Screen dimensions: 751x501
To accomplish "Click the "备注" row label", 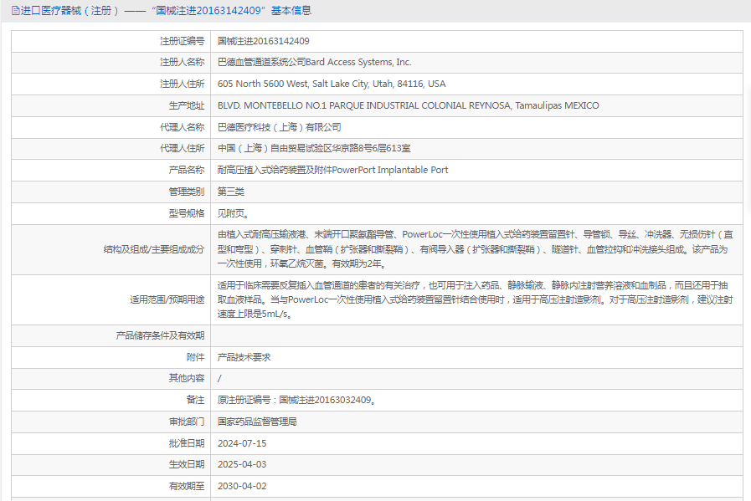I will [195, 400].
